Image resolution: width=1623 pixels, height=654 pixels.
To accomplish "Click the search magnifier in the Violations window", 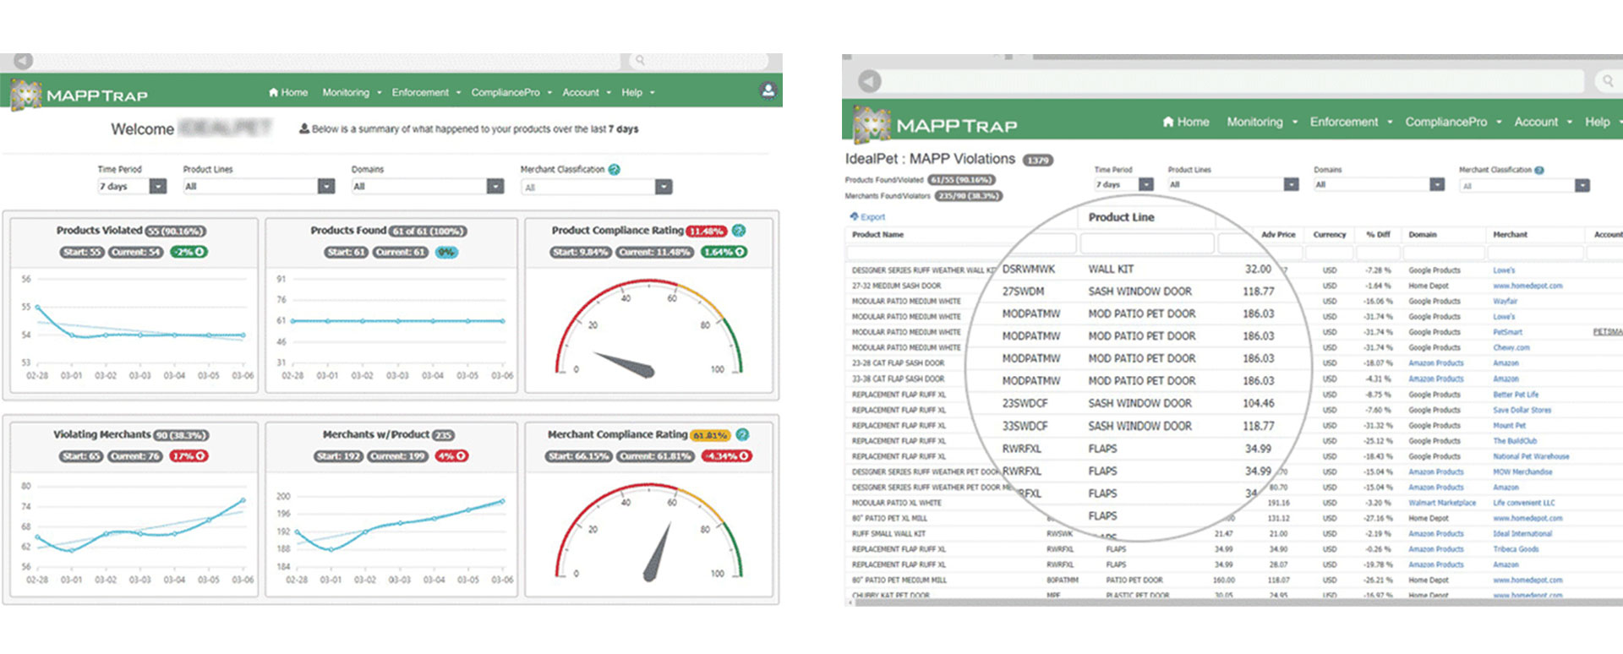I will [x=1607, y=81].
